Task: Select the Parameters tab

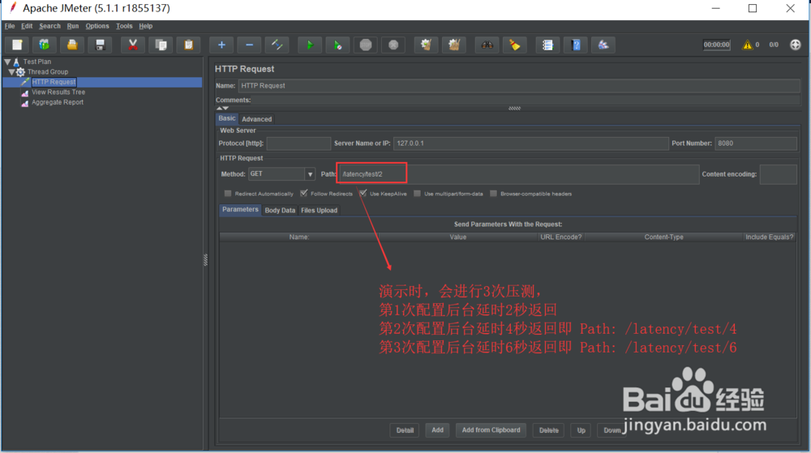Action: [x=240, y=210]
